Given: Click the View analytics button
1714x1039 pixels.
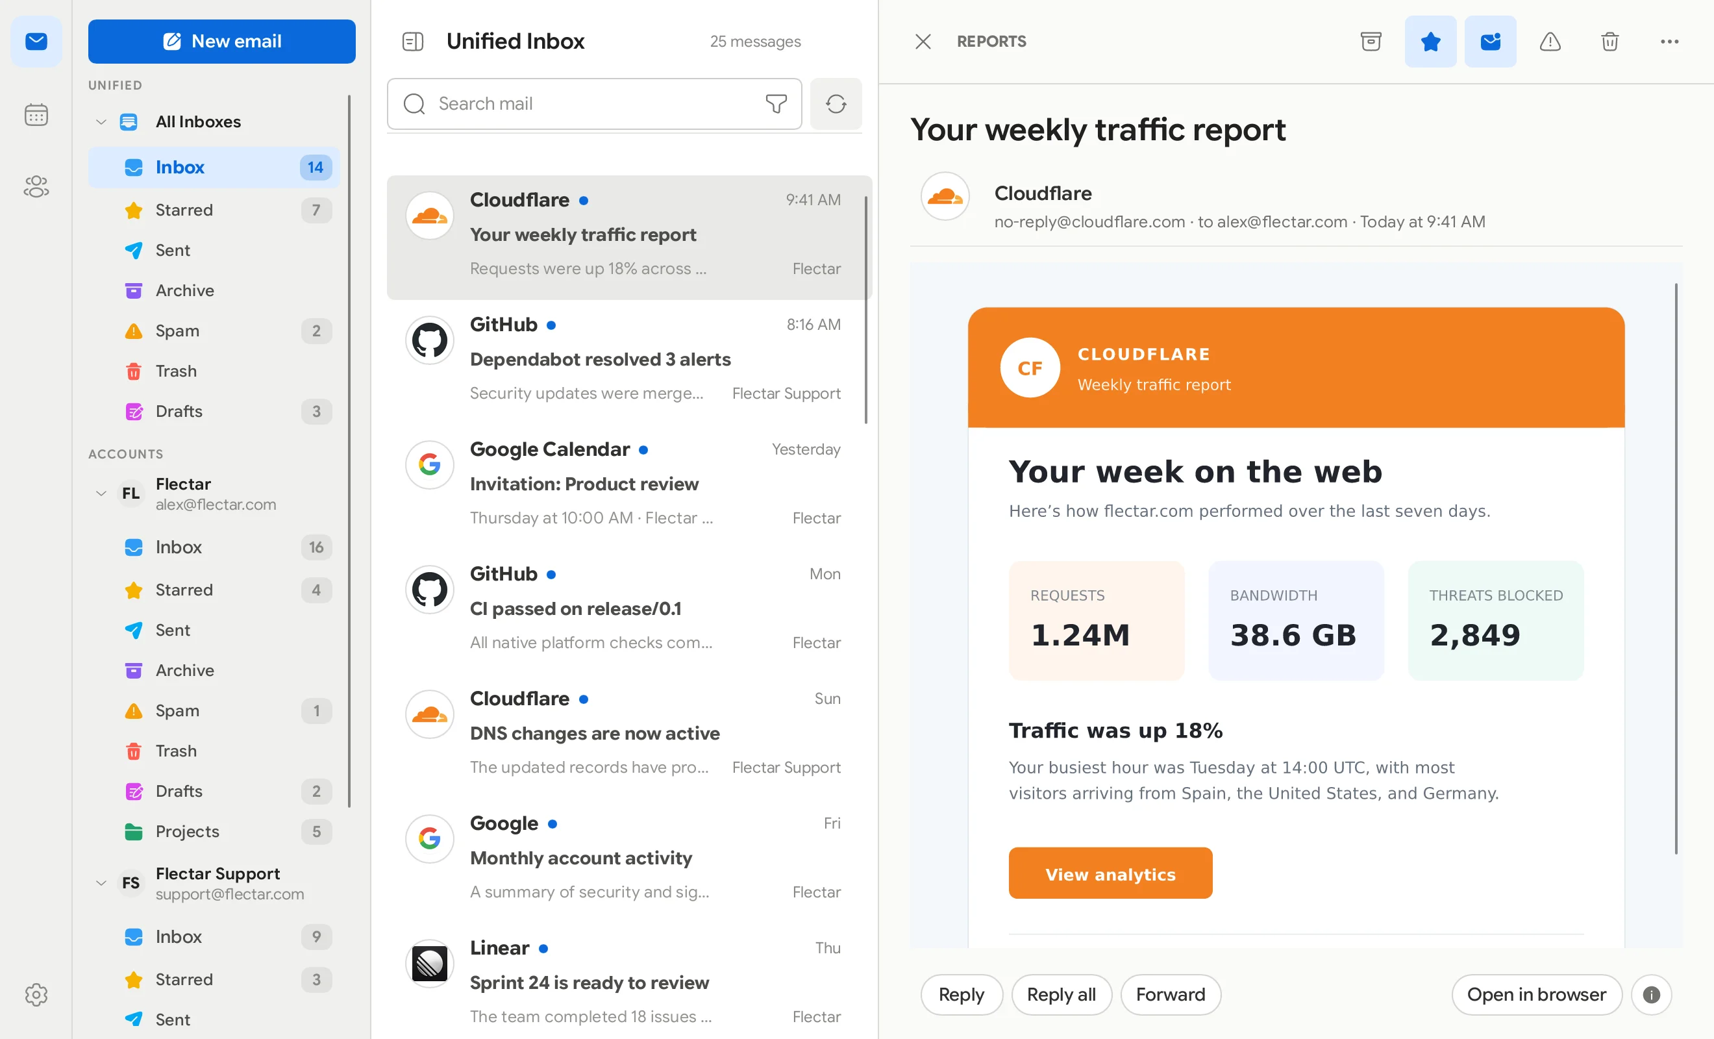Looking at the screenshot, I should 1110,873.
